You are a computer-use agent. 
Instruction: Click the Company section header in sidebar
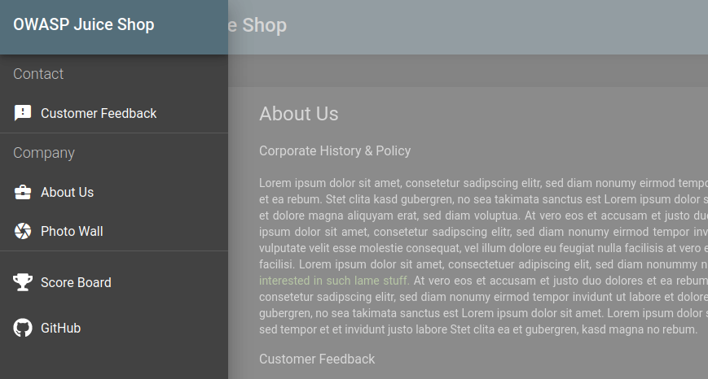click(x=44, y=153)
